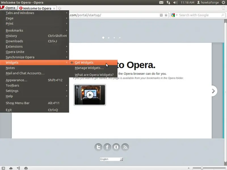Image resolution: width=227 pixels, height=170 pixels.
Task: Open the Google search engine selector
Action: (174, 15)
